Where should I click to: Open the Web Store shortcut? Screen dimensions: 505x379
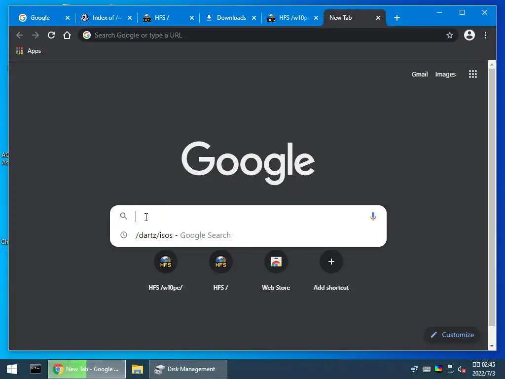pyautogui.click(x=276, y=271)
